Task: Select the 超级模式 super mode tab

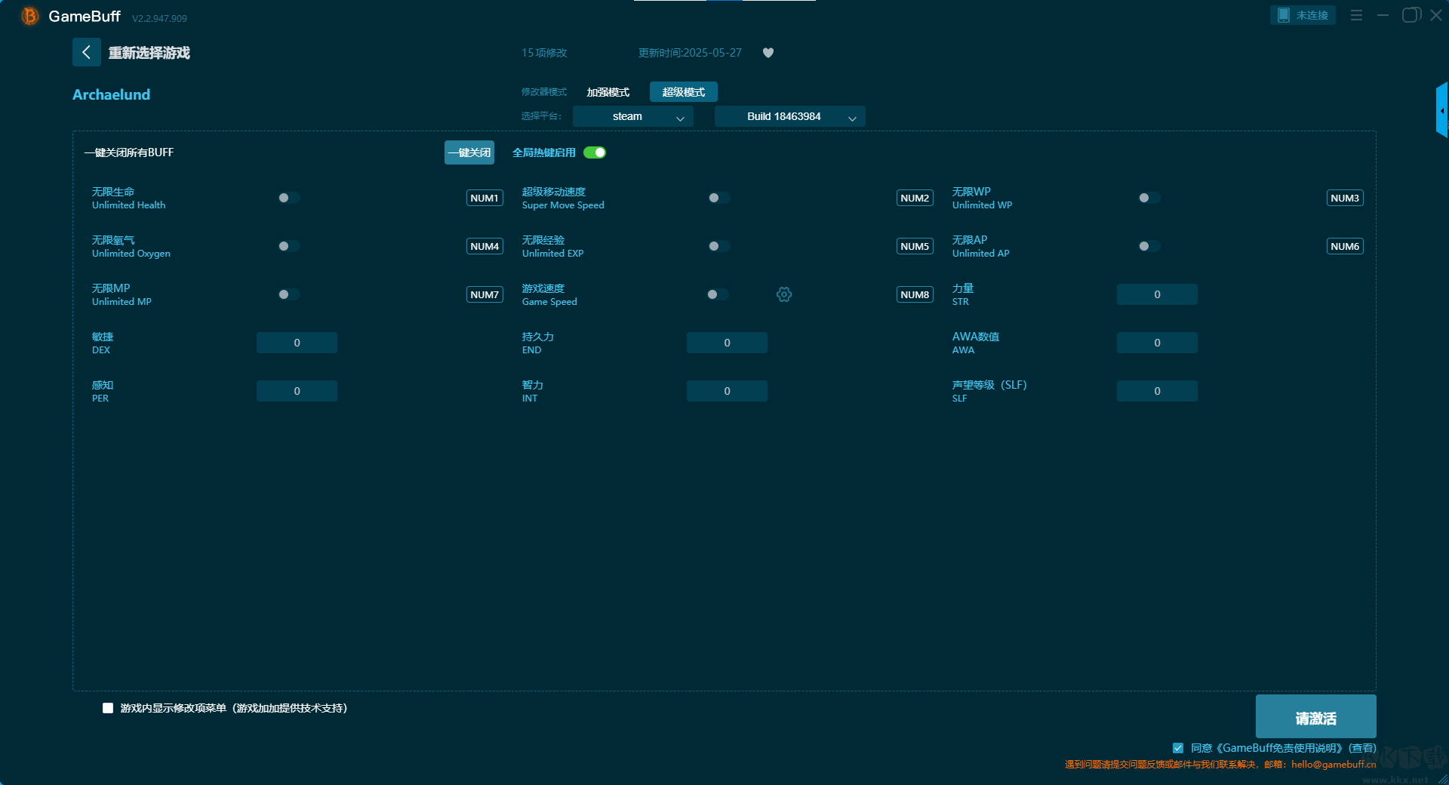Action: (683, 92)
